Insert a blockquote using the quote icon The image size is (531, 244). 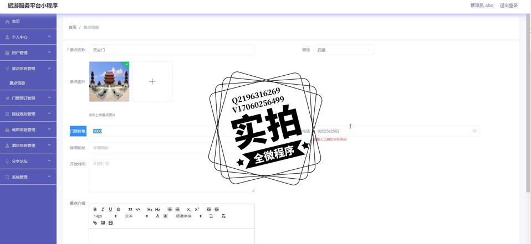point(130,210)
